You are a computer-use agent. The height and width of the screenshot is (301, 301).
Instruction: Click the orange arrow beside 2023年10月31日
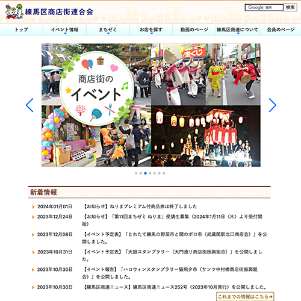33,252
